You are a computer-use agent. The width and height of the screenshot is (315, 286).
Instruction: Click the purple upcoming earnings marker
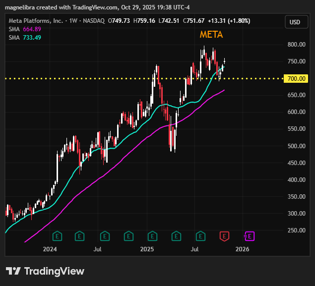pos(250,236)
